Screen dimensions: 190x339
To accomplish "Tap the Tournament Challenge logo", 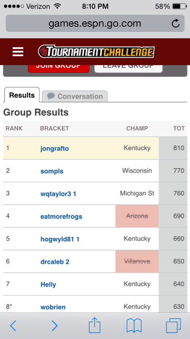I will pos(96,52).
